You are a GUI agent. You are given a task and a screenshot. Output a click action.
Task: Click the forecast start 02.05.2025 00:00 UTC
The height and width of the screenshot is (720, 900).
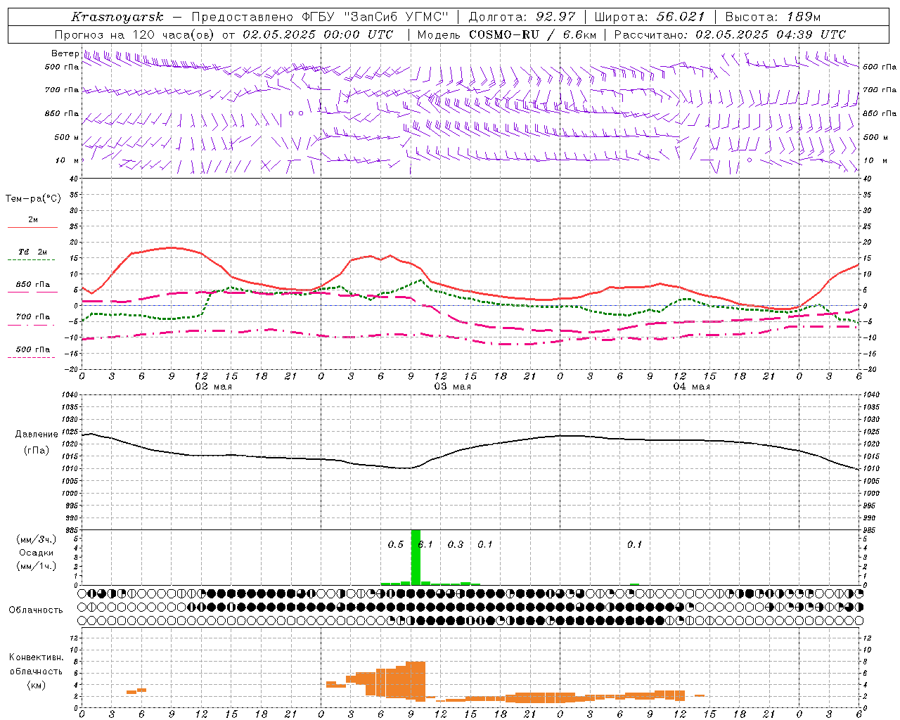pyautogui.click(x=318, y=34)
